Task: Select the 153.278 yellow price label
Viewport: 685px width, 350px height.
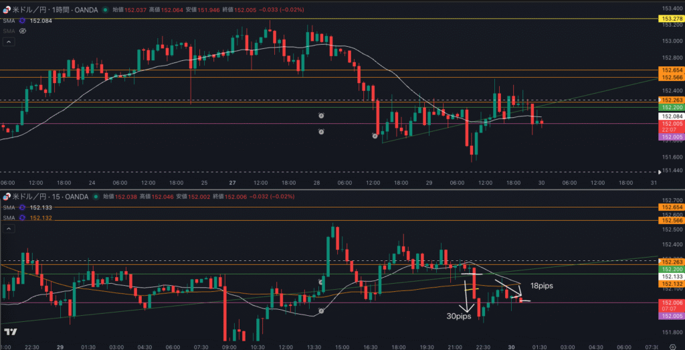Action: click(671, 19)
